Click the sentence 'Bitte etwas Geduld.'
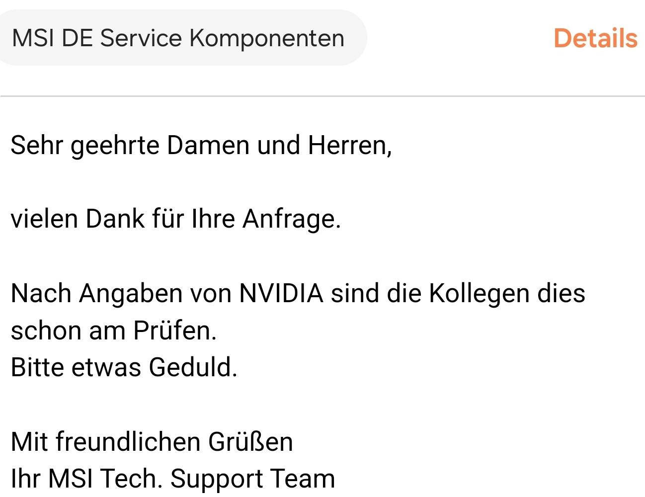Viewport: 645px width, 497px height. tap(124, 367)
